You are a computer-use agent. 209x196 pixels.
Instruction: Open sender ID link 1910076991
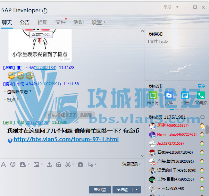point(48,84)
